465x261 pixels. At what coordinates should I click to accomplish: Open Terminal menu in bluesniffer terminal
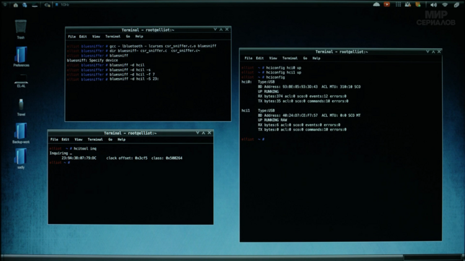point(113,36)
